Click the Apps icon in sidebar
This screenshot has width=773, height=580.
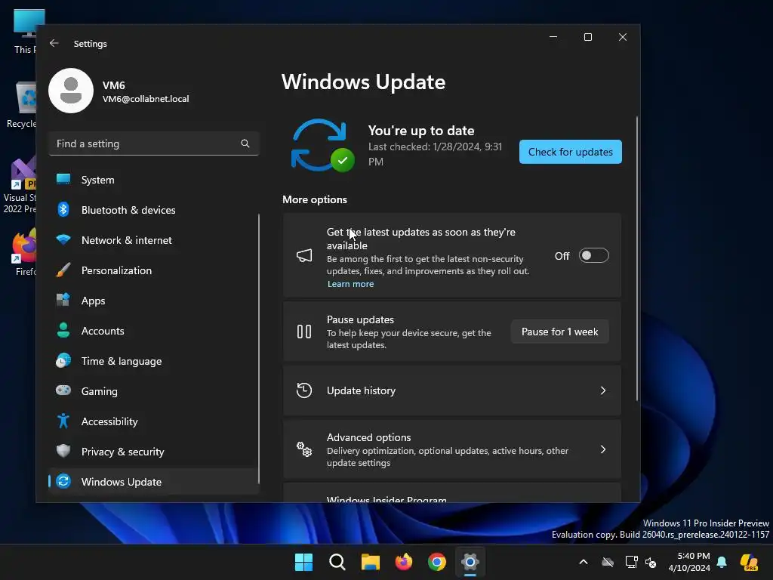point(63,300)
